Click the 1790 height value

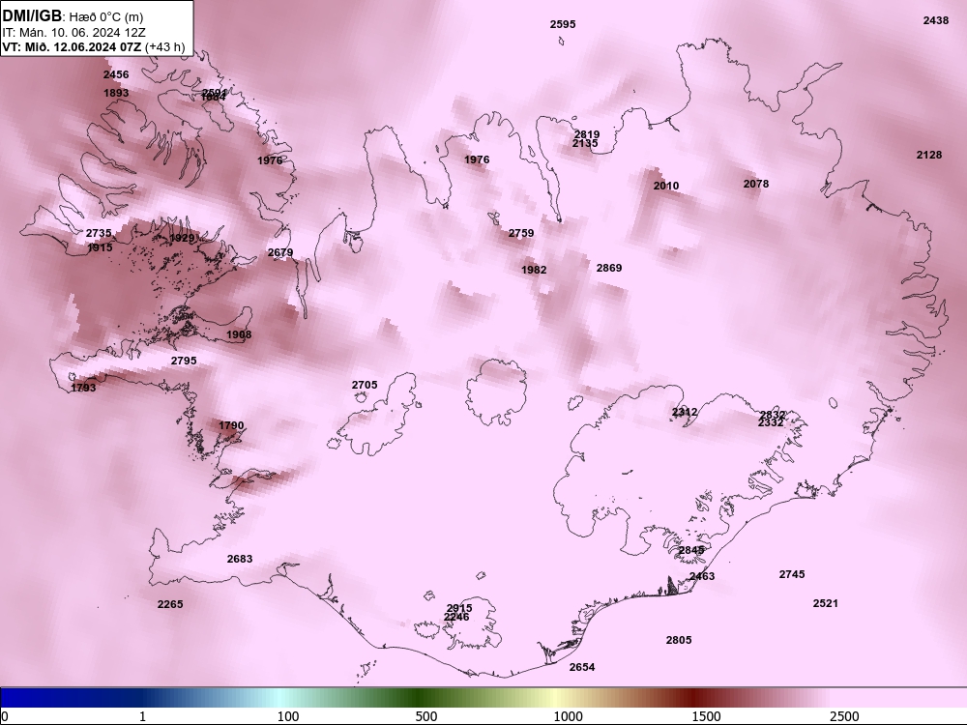[231, 425]
